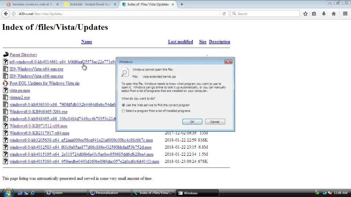Click zip icon beside Post-EOL Updates for Windows Vista
This screenshot has height=197, width=351.
[x=5, y=83]
